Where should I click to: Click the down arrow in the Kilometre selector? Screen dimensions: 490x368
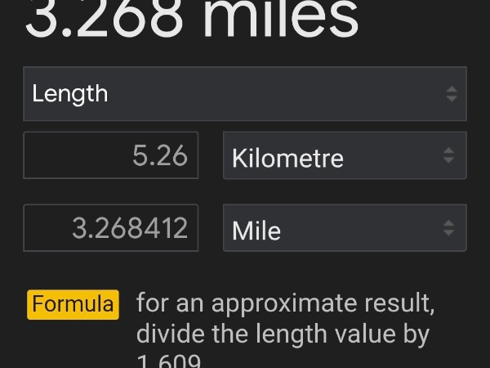448,160
